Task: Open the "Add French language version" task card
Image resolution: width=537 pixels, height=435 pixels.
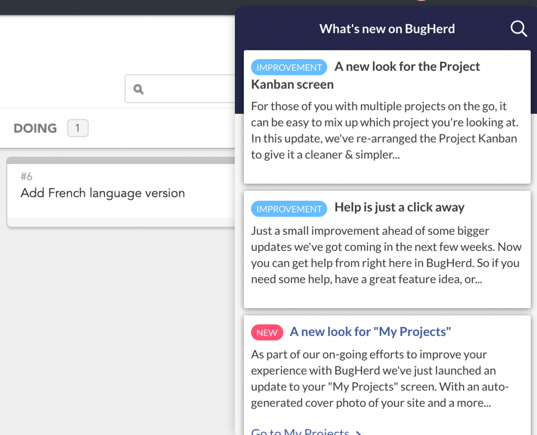Action: [x=103, y=193]
